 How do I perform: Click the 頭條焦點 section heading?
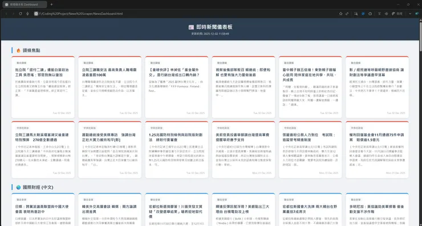31,50
